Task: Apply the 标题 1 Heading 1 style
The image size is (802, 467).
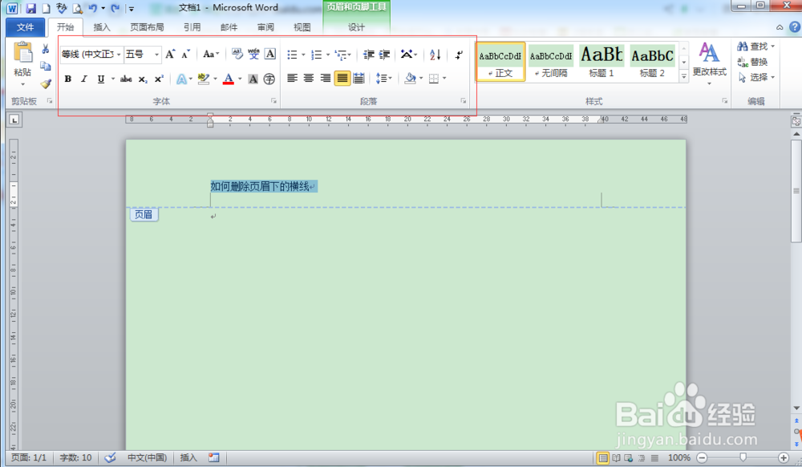Action: (x=601, y=61)
